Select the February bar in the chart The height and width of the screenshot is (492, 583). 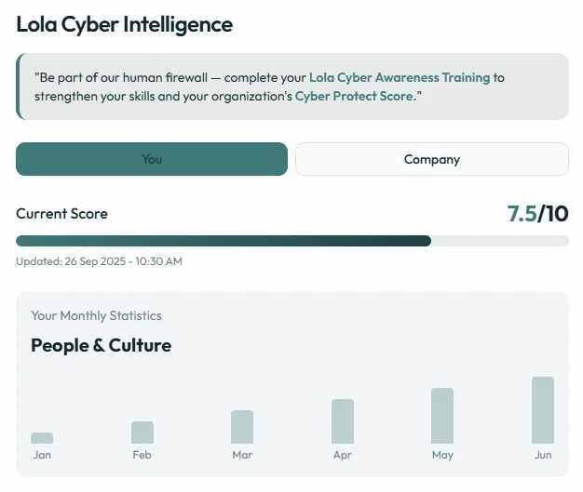tap(142, 432)
